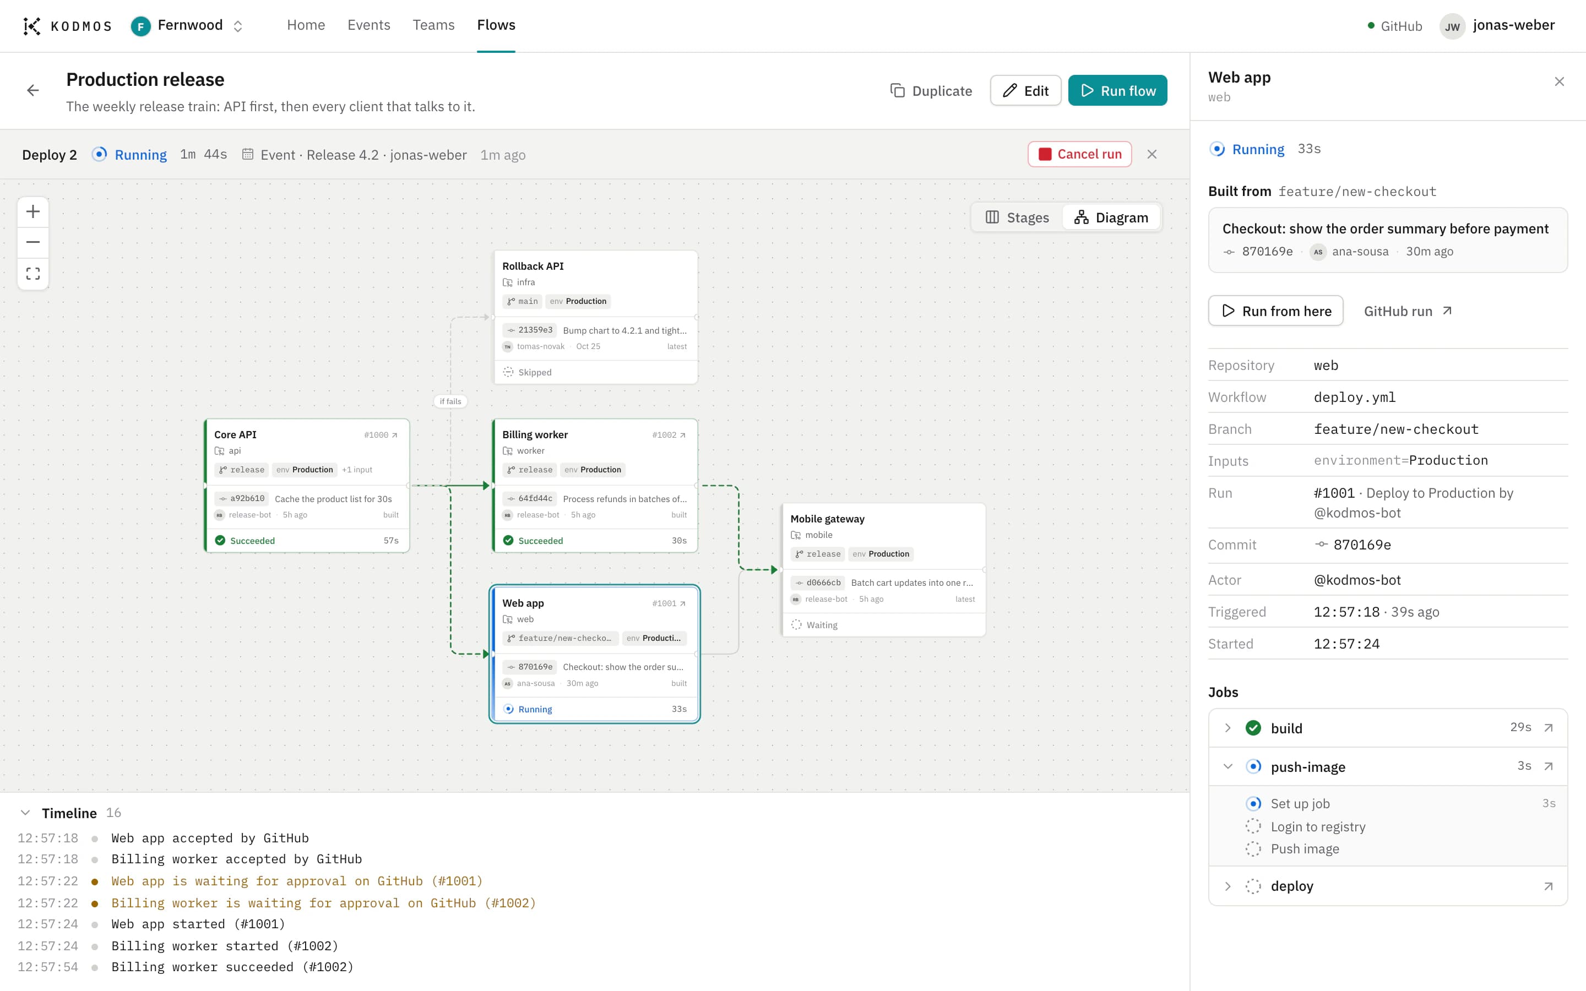Screen dimensions: 1586x991
Task: Open deploy job in GitHub arrow
Action: pos(1548,887)
